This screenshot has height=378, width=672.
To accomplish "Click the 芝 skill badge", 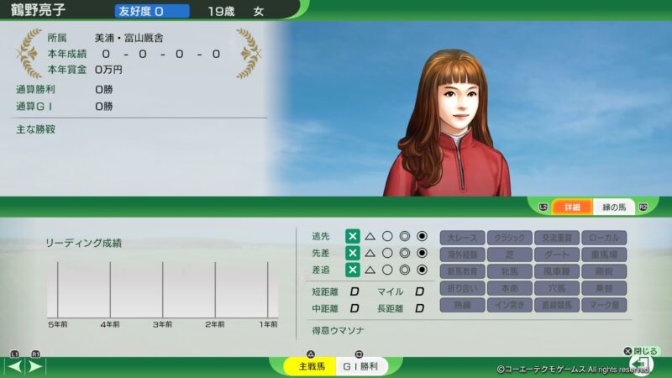I will [510, 255].
